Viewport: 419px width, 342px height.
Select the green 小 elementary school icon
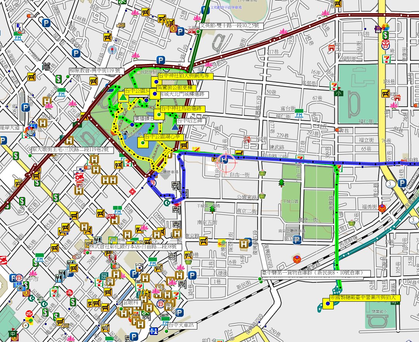point(339,93)
